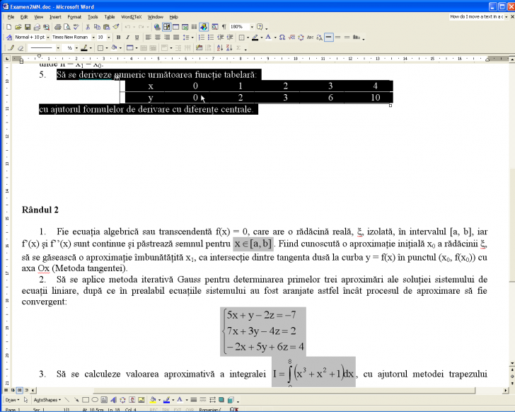
Task: Activate the Format Painter
Action: 115,27
